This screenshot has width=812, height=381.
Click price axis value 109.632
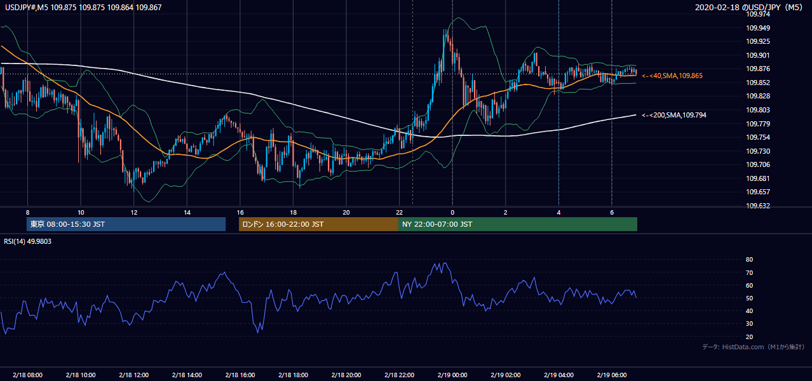point(757,206)
